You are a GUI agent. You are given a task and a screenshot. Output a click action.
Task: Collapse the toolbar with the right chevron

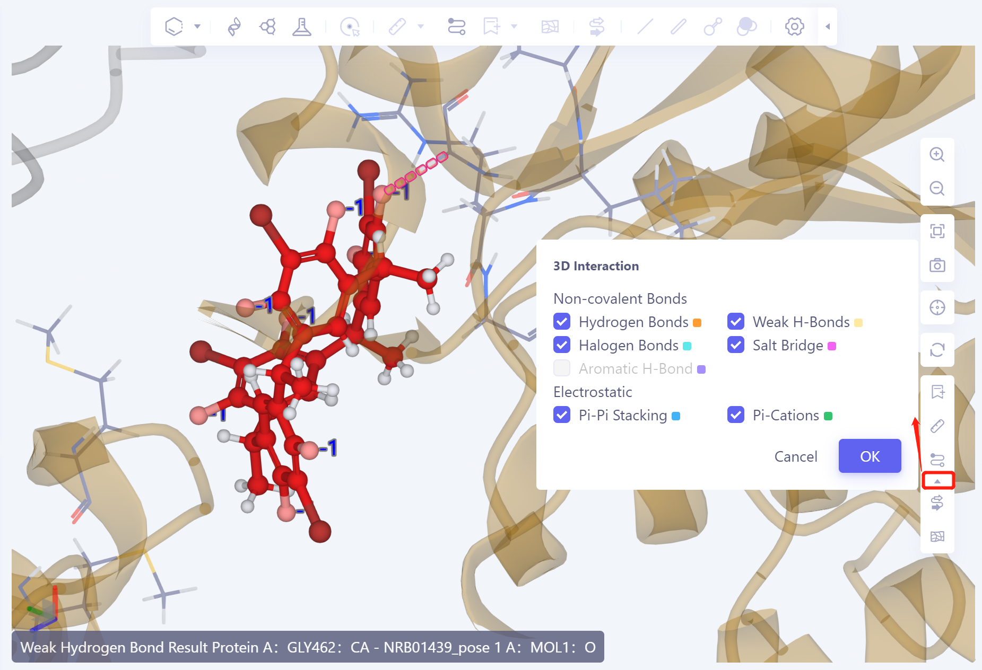[827, 26]
